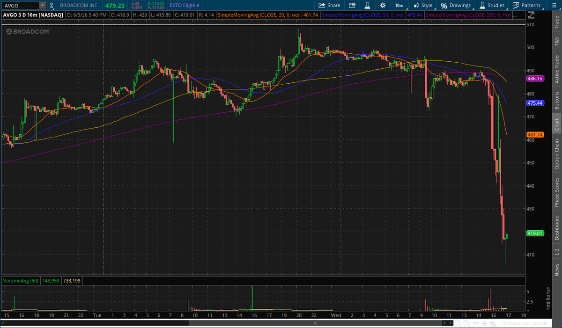Open the Drawings menu
Image resolution: width=562 pixels, height=328 pixels.
pos(456,6)
